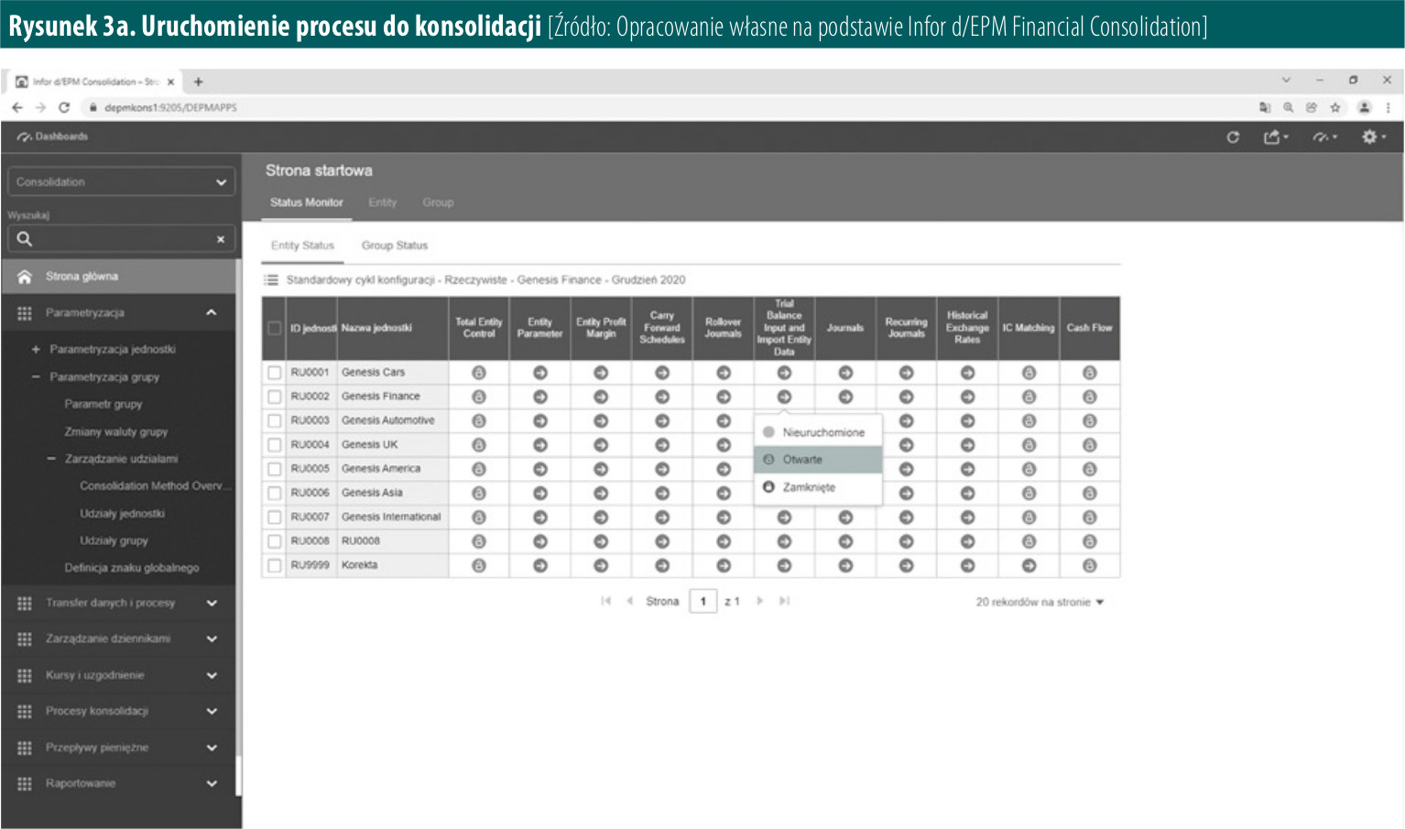Open Total Entity Control status for Genesis Cars
Viewport: 1405px width, 829px height.
coord(479,373)
